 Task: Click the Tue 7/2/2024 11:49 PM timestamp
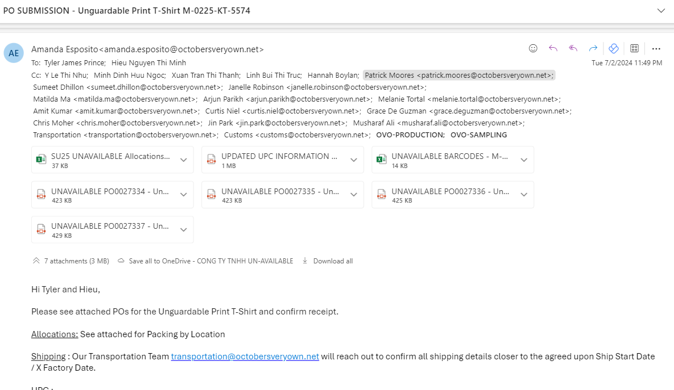click(x=627, y=63)
